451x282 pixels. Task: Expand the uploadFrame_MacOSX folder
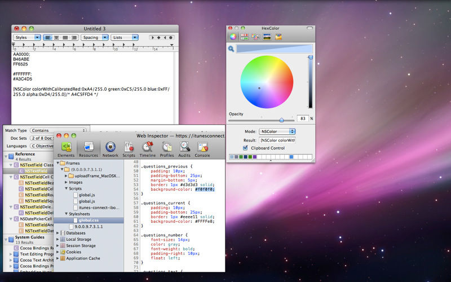click(66, 176)
